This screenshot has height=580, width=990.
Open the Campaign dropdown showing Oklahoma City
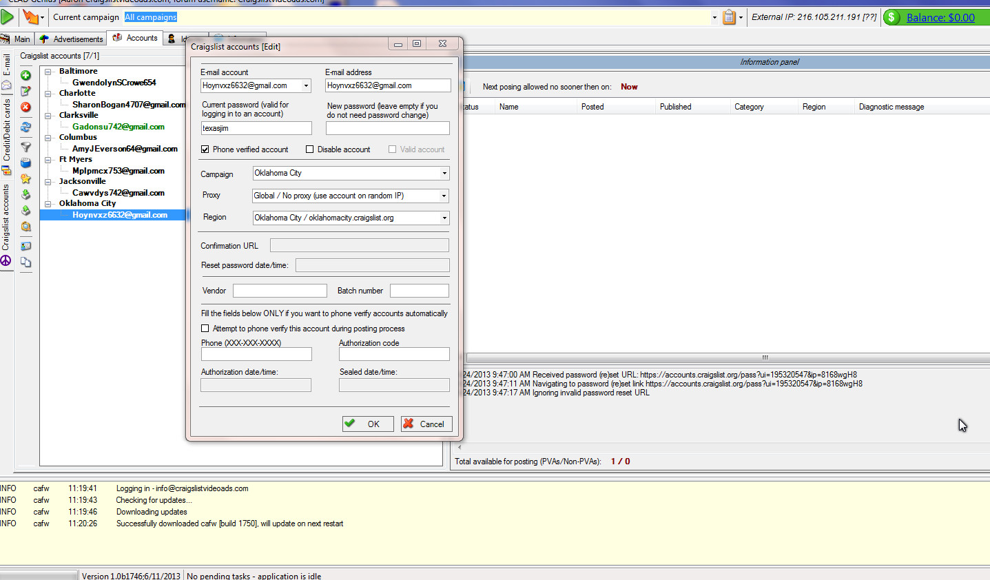click(444, 173)
